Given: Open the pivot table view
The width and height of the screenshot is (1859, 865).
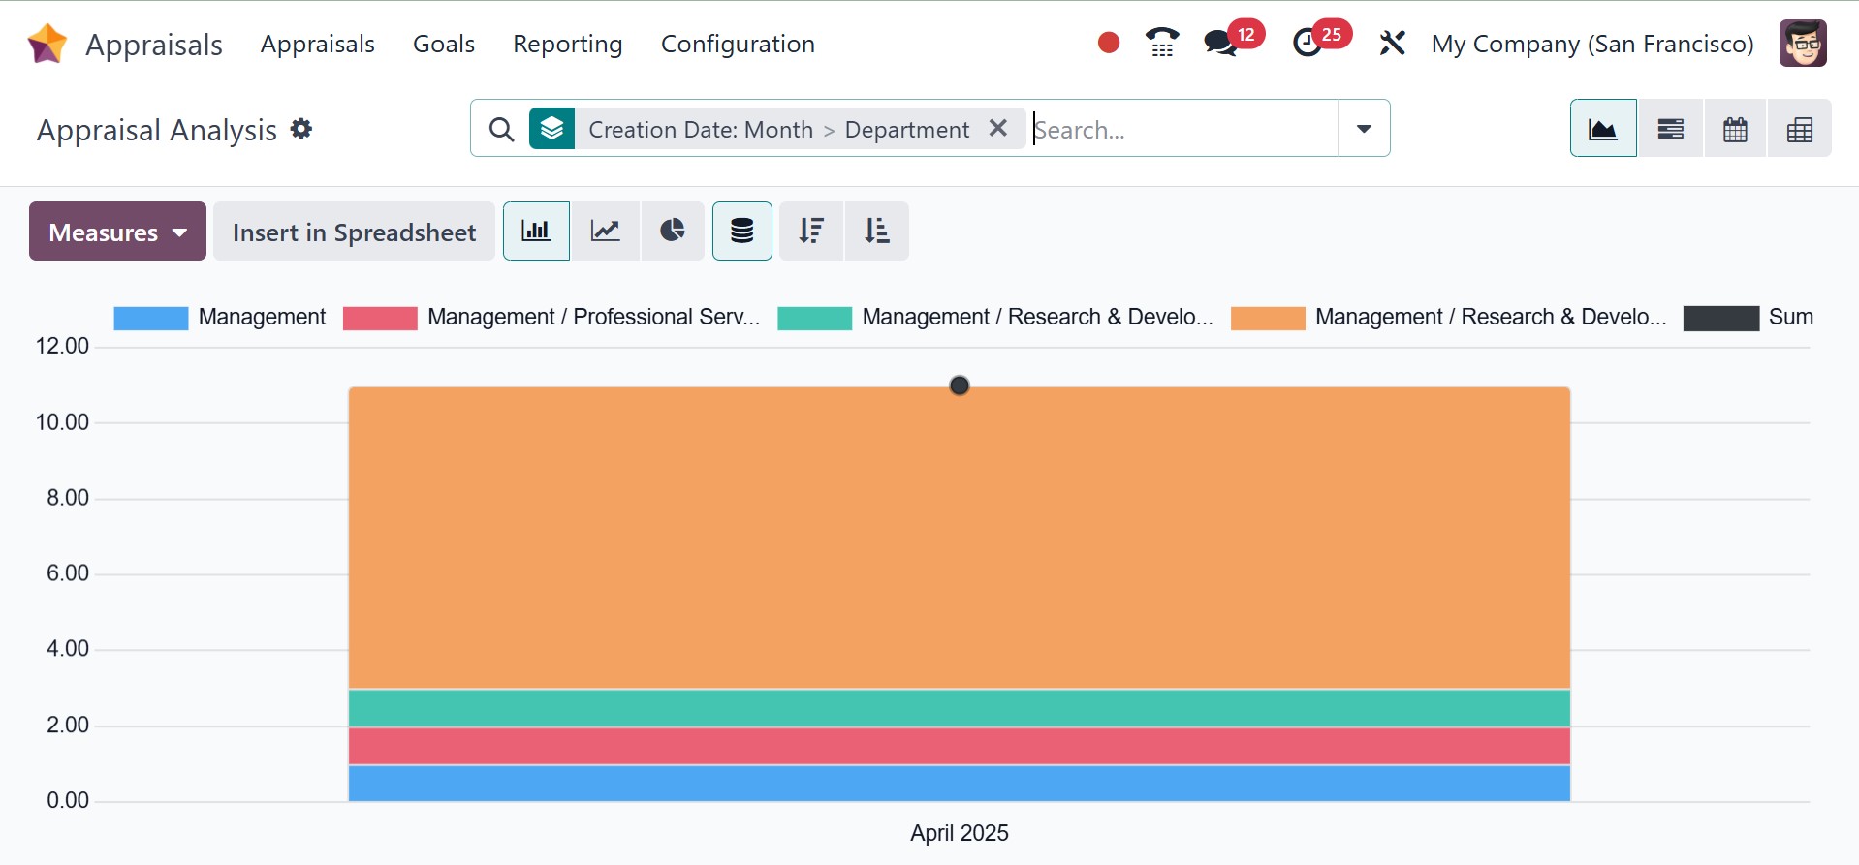Looking at the screenshot, I should [x=1800, y=129].
